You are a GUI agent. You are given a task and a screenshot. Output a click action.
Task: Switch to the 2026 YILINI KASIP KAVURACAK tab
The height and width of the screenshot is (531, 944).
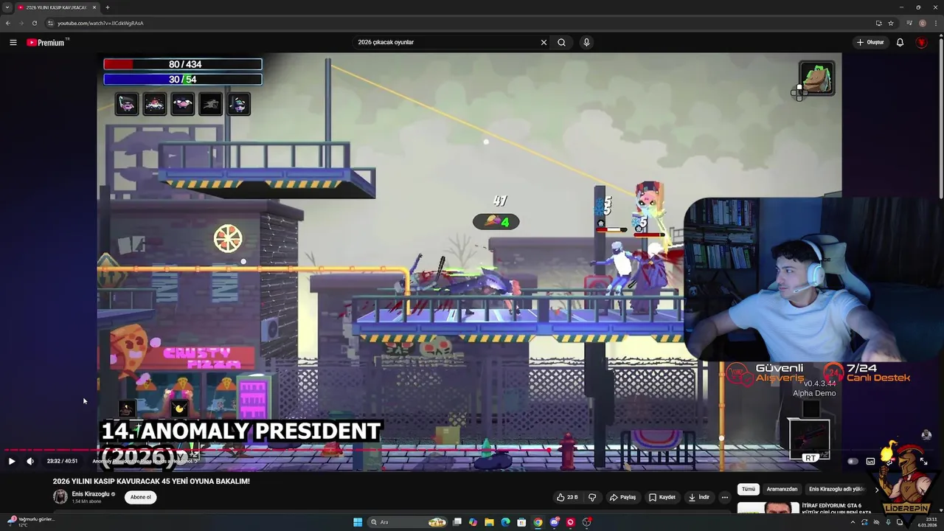point(56,7)
